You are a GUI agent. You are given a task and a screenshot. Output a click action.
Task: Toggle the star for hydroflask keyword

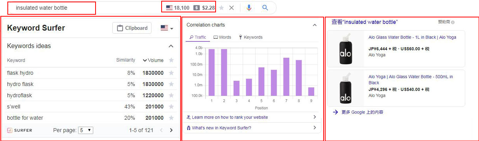(171, 95)
